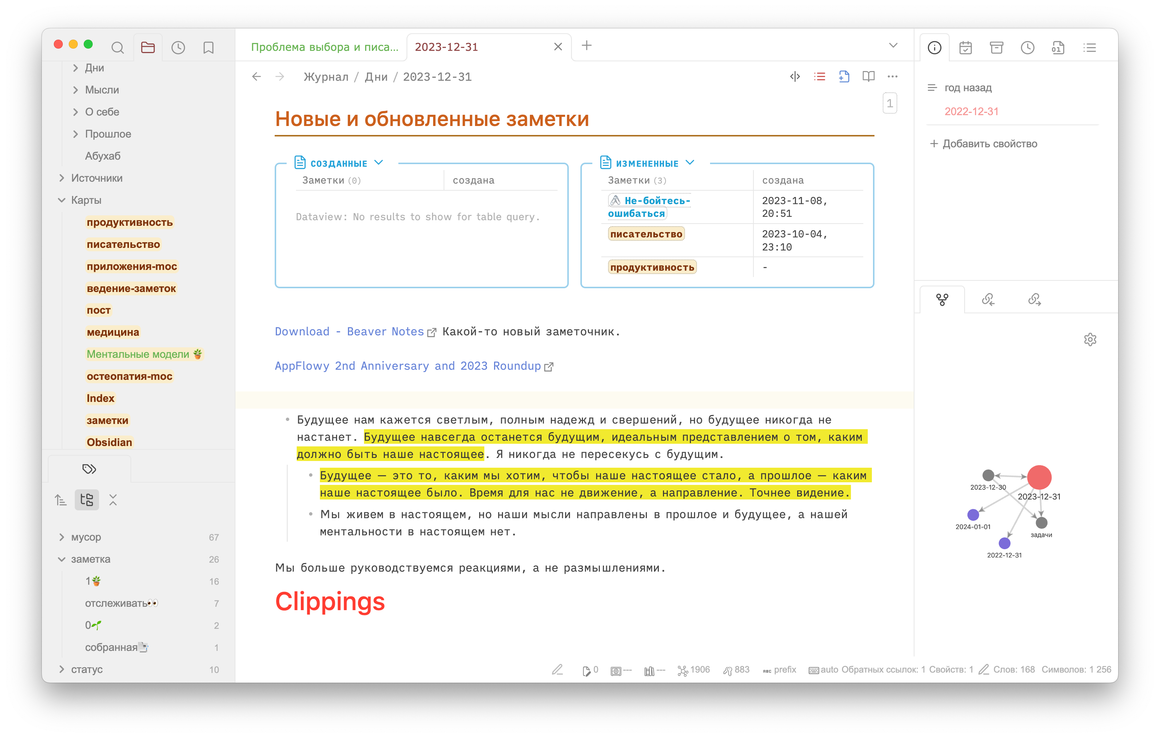Toggle reading view book icon
This screenshot has width=1160, height=738.
[868, 77]
